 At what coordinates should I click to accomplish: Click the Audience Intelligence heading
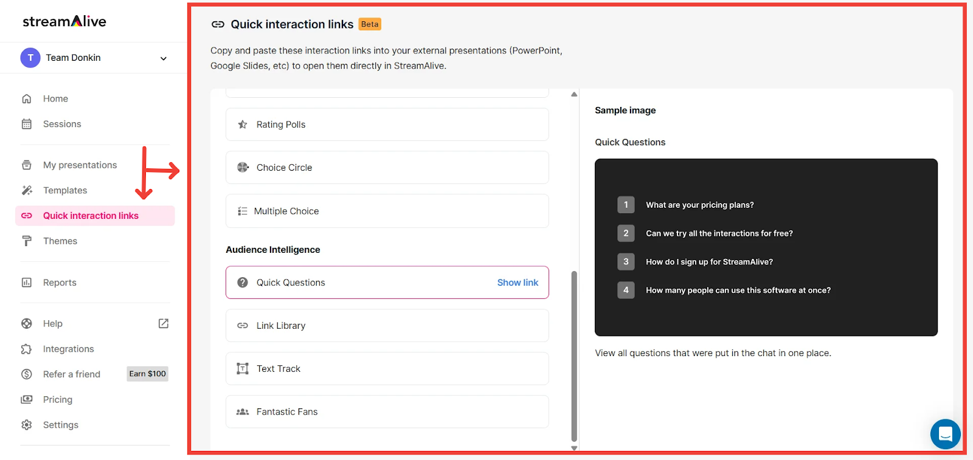pyautogui.click(x=273, y=250)
